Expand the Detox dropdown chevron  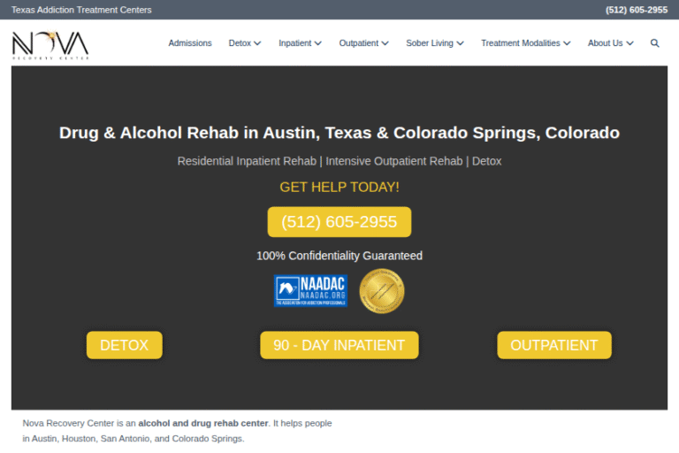point(257,43)
